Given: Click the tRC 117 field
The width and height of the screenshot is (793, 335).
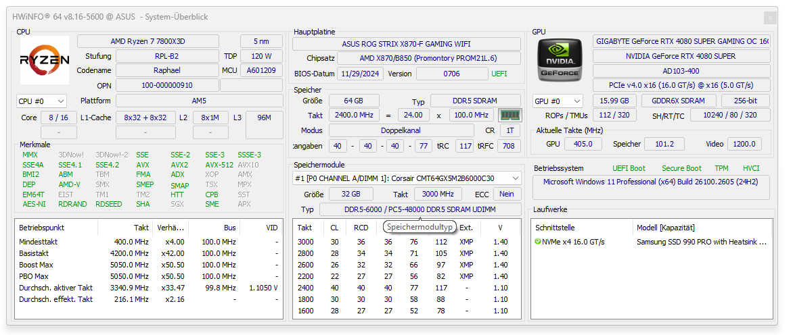Looking at the screenshot, I should 464,147.
